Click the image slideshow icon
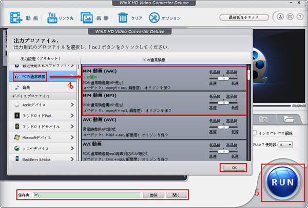Screen dimensions: 308x208 click(87, 18)
